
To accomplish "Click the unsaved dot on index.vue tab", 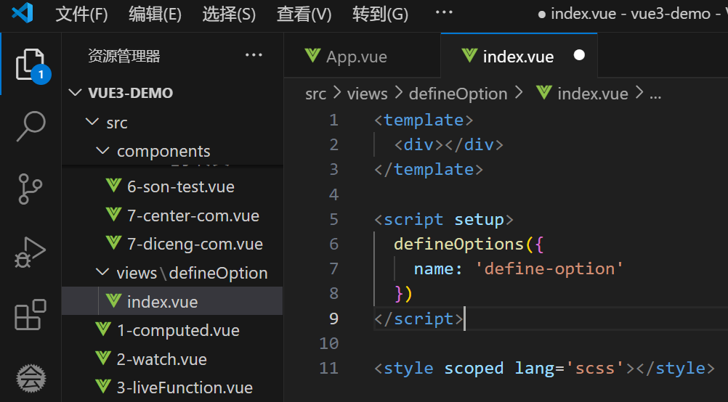I will (579, 56).
